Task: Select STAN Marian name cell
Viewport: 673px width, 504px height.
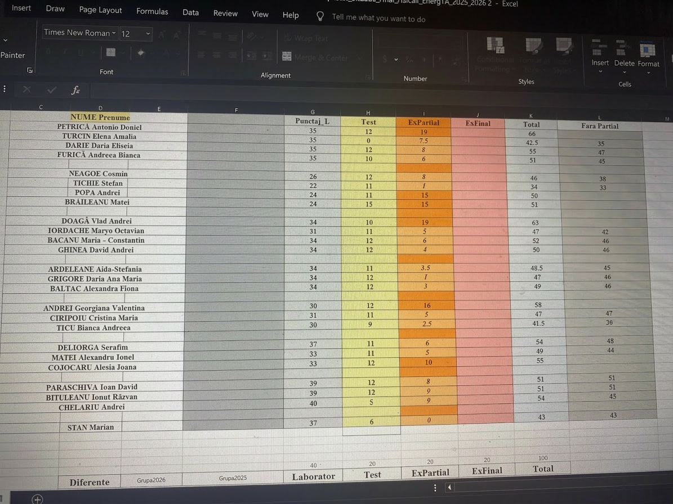Action: tap(91, 427)
